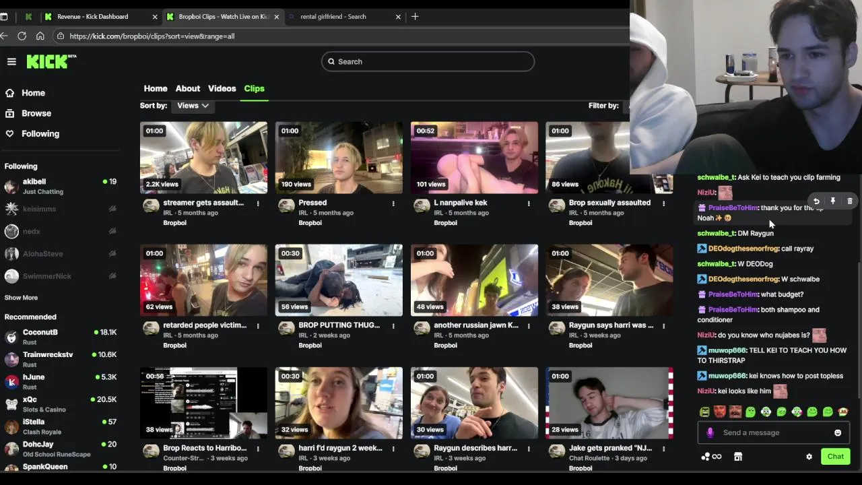Open DohcJay recommended channel

click(60, 449)
